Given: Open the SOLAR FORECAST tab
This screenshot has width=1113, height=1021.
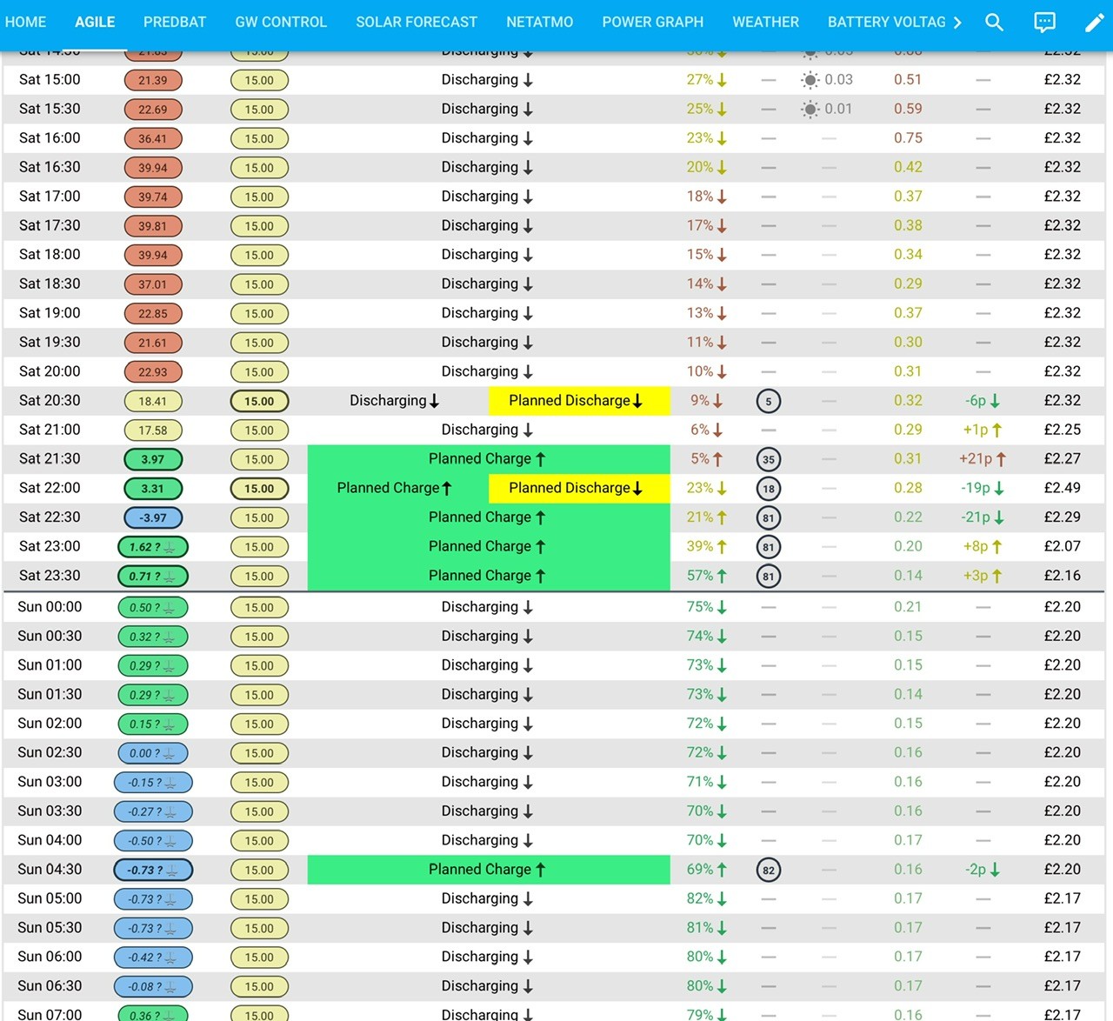Looking at the screenshot, I should point(417,22).
